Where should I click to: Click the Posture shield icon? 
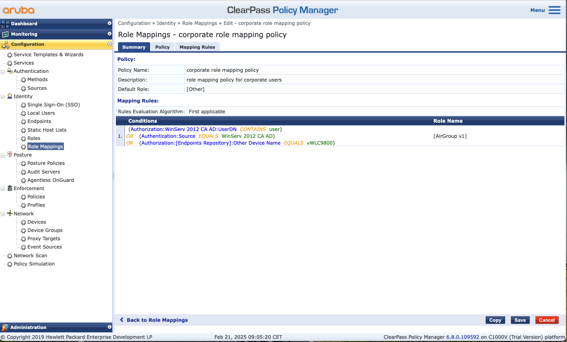coord(10,154)
